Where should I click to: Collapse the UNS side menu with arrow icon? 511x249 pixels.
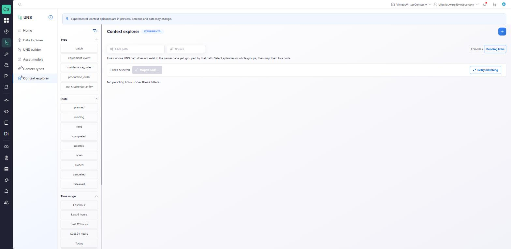coord(51,17)
